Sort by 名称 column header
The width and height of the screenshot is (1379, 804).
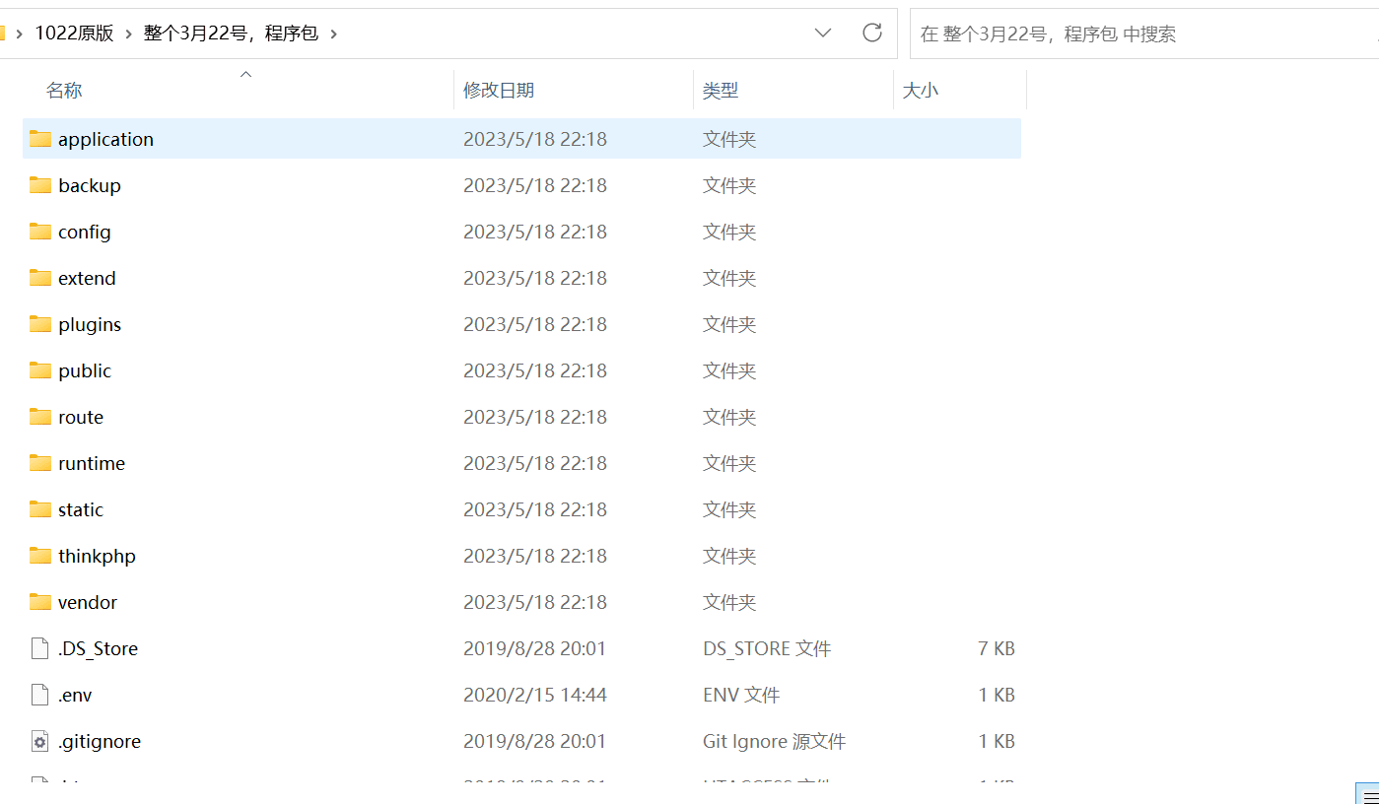click(64, 90)
